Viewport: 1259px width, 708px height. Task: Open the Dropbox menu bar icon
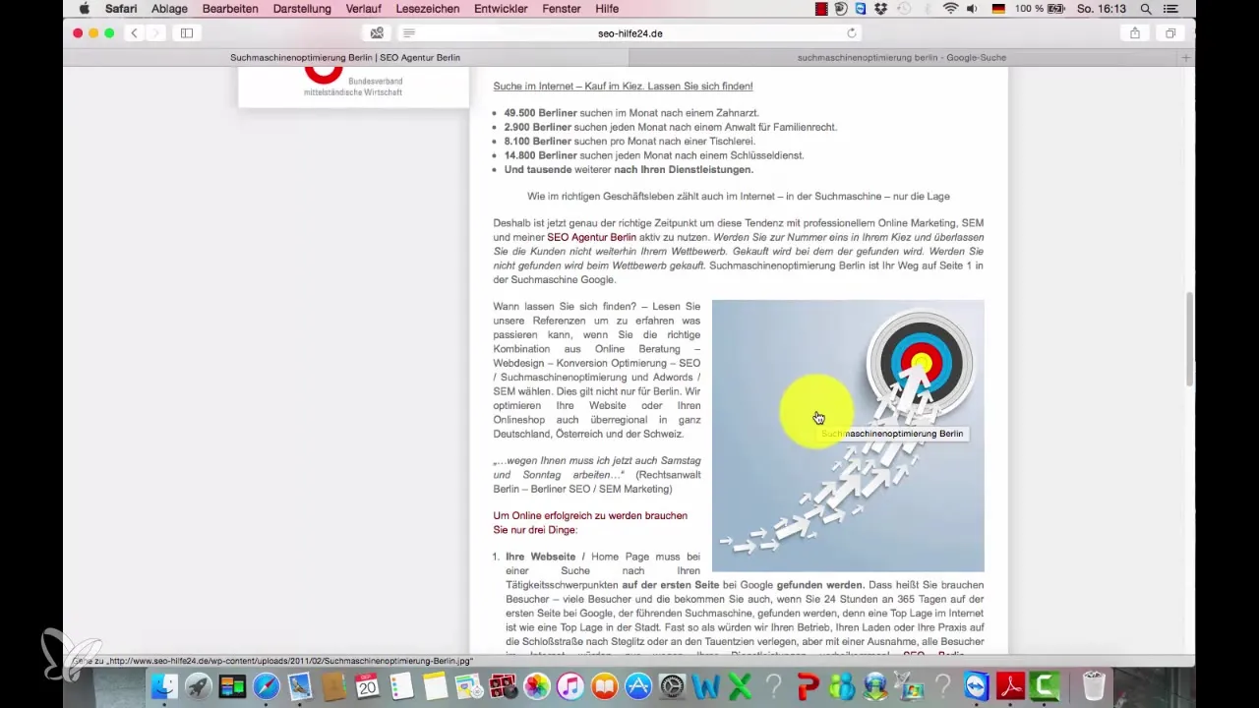(x=880, y=9)
